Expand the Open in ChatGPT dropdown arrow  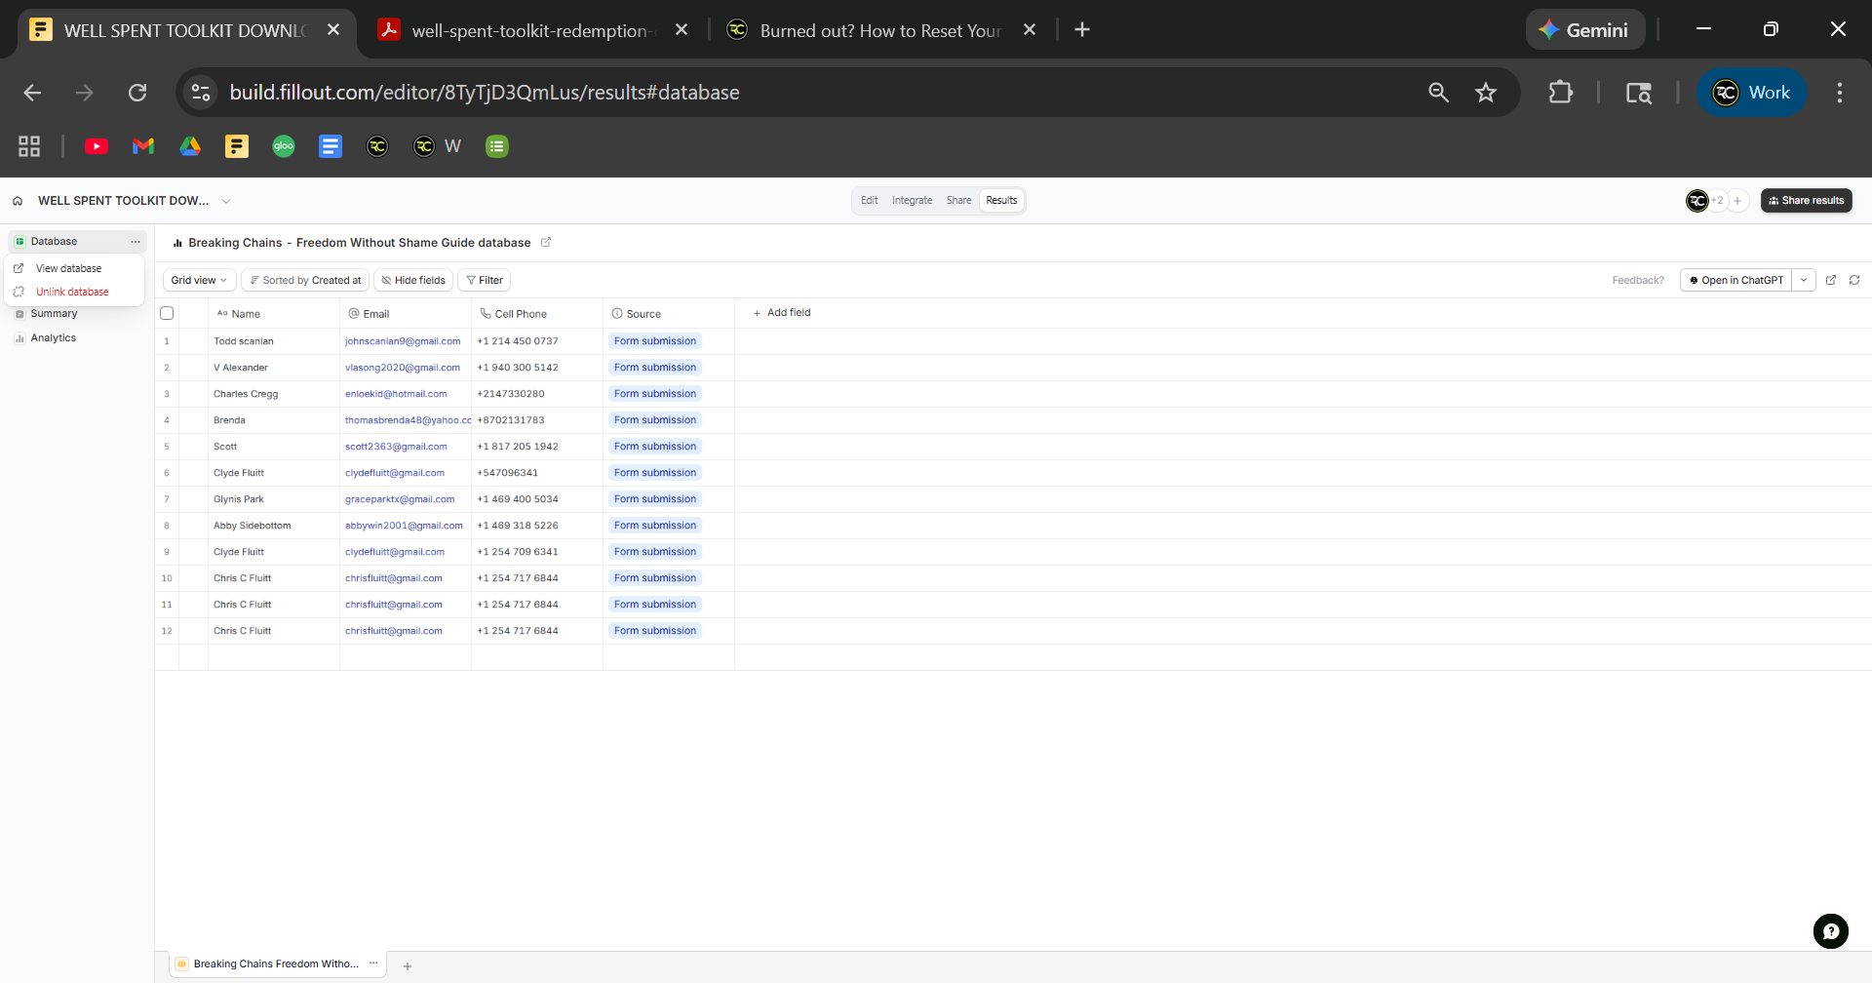click(1804, 280)
